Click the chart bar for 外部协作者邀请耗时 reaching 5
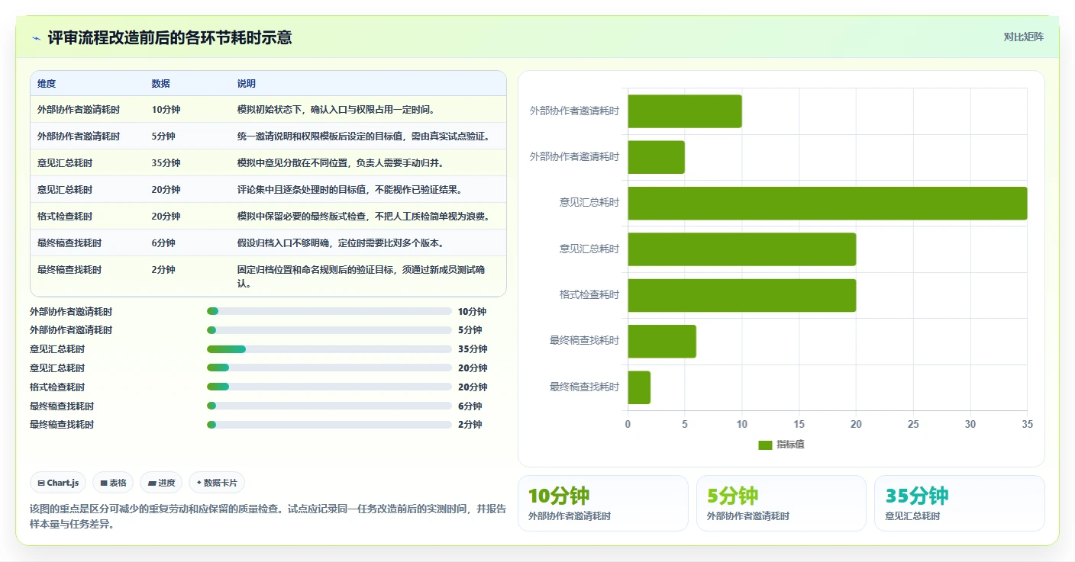This screenshot has height=562, width=1075. [x=656, y=157]
